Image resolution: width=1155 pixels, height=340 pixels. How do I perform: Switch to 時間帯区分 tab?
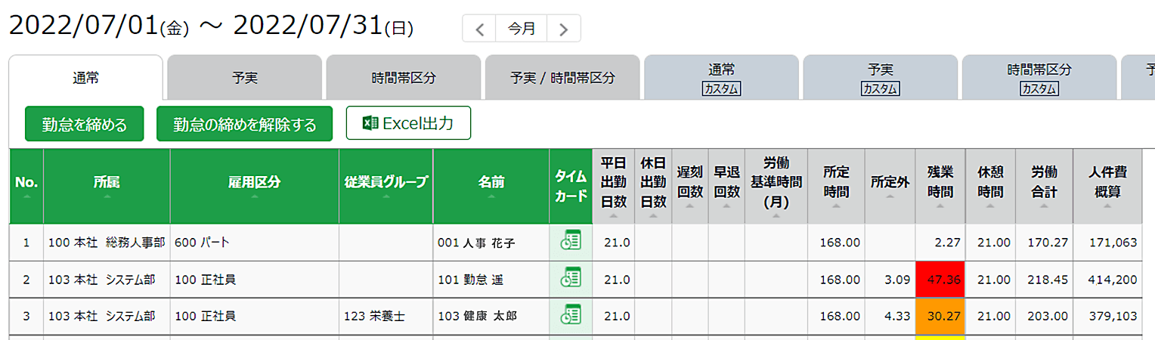tap(404, 77)
